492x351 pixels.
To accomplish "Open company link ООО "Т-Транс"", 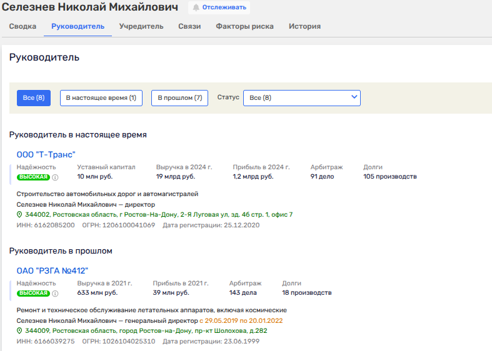I will pyautogui.click(x=46, y=155).
